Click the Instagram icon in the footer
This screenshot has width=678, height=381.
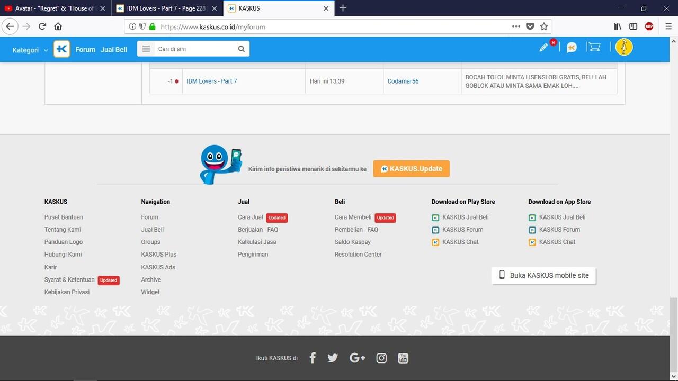point(381,358)
